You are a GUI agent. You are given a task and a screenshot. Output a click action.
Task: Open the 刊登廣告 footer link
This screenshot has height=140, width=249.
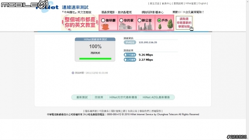(104, 111)
